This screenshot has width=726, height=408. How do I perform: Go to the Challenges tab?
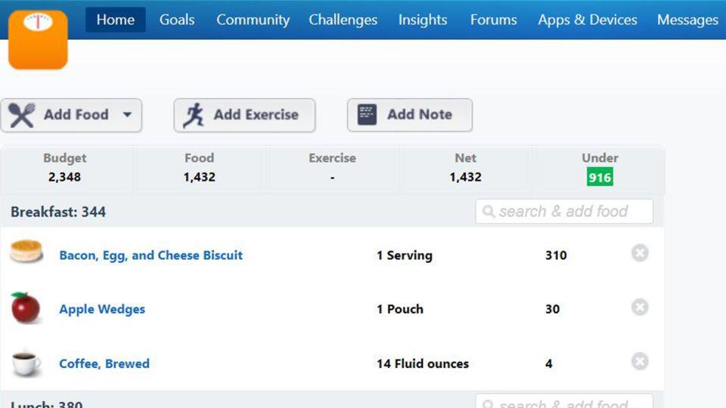point(343,20)
